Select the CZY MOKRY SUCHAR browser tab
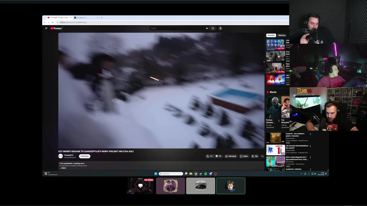The image size is (367, 206). coord(59,18)
